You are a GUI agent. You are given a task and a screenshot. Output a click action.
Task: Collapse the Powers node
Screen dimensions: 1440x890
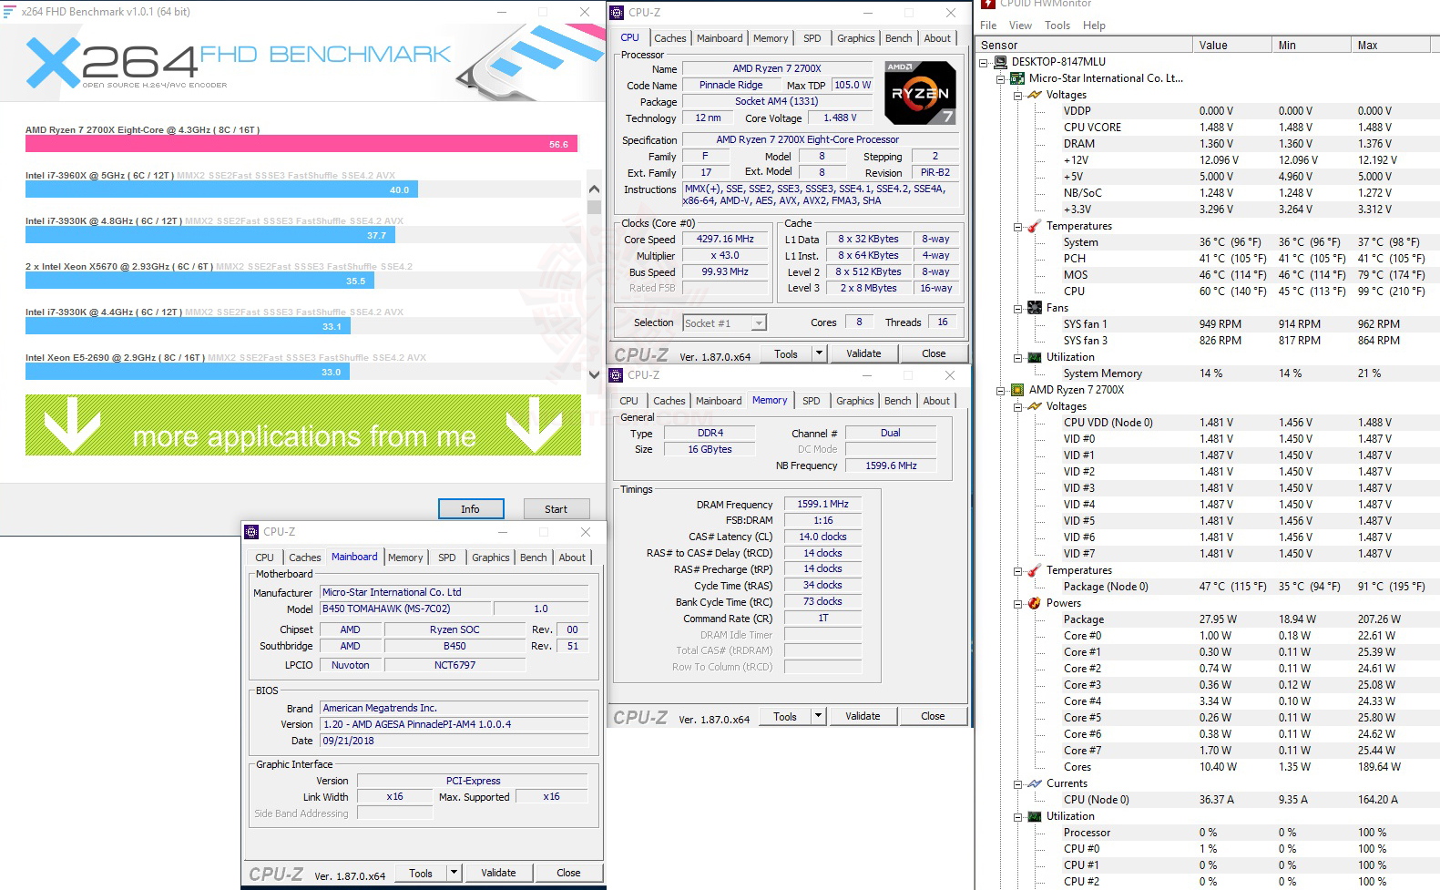(x=1018, y=604)
